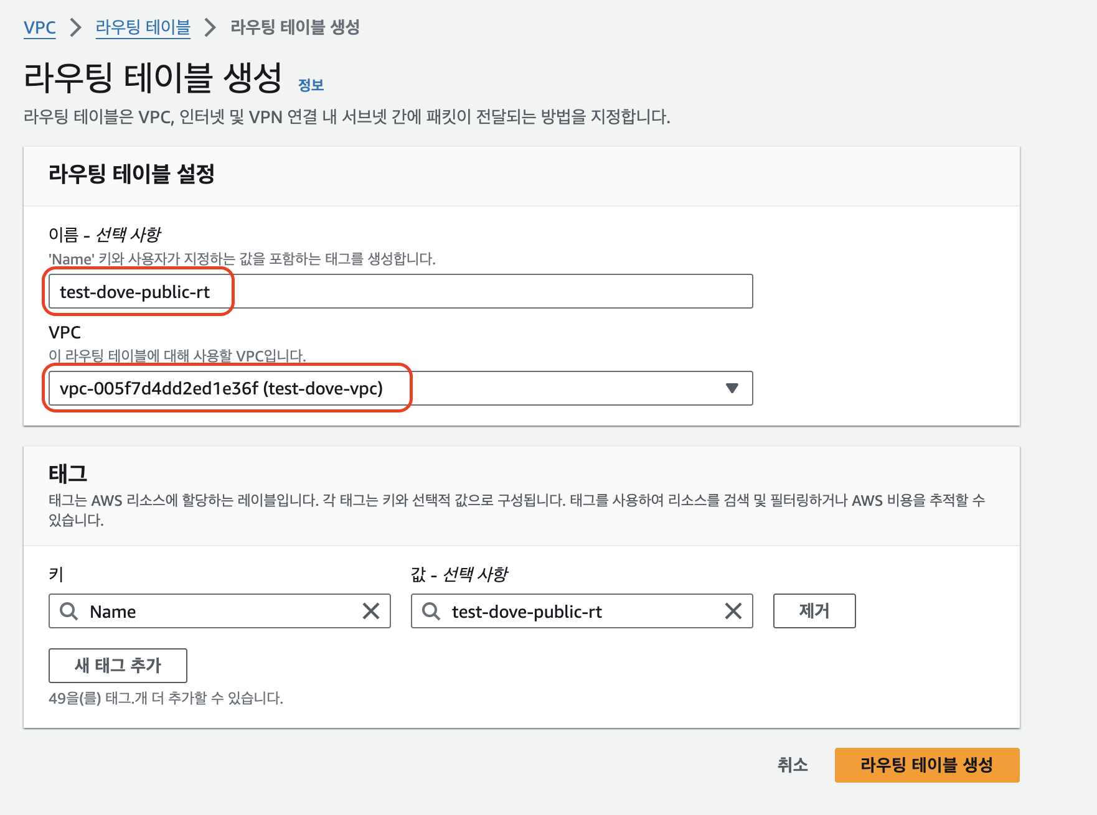Focus the route table name input field
The image size is (1097, 815).
(401, 291)
